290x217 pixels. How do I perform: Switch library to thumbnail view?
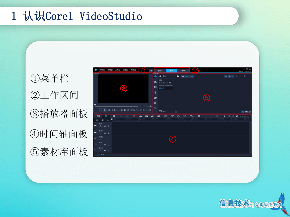pos(233,76)
